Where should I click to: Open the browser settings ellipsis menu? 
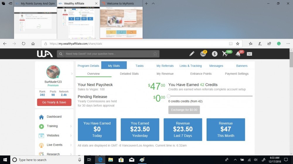click(x=288, y=43)
